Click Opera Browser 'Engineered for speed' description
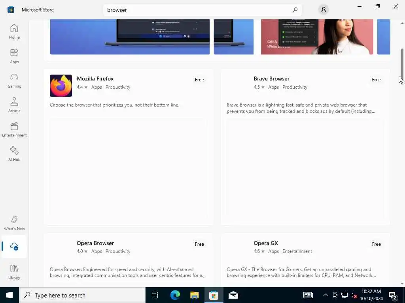Viewport: 405px width, 303px height. tap(128, 272)
